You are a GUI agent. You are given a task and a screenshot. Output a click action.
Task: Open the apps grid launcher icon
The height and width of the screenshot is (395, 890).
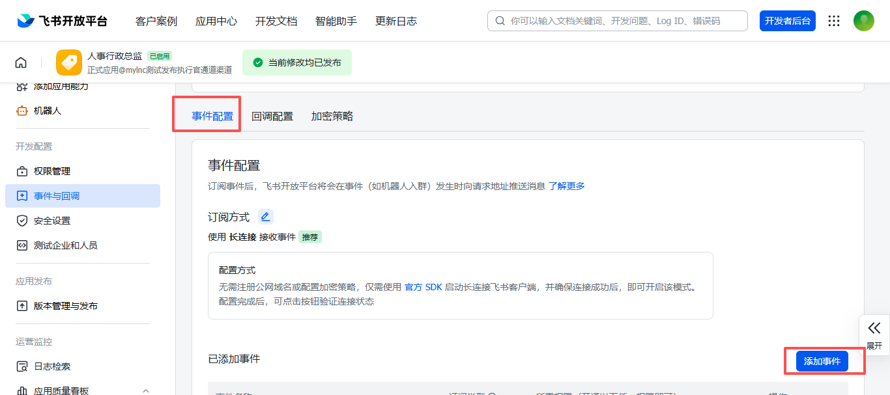coord(834,21)
